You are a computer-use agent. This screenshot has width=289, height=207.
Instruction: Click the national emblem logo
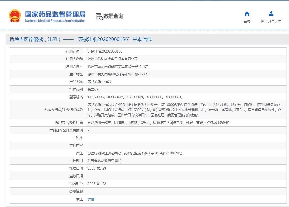pyautogui.click(x=15, y=16)
